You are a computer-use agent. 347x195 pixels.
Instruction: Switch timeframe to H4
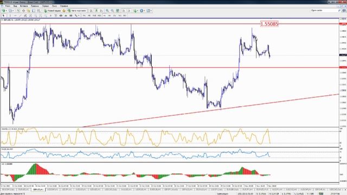pos(110,16)
